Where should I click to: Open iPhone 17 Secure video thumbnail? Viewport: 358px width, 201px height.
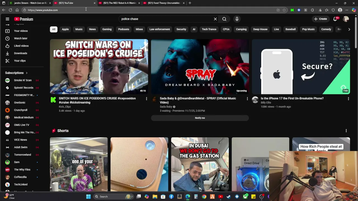[301, 67]
